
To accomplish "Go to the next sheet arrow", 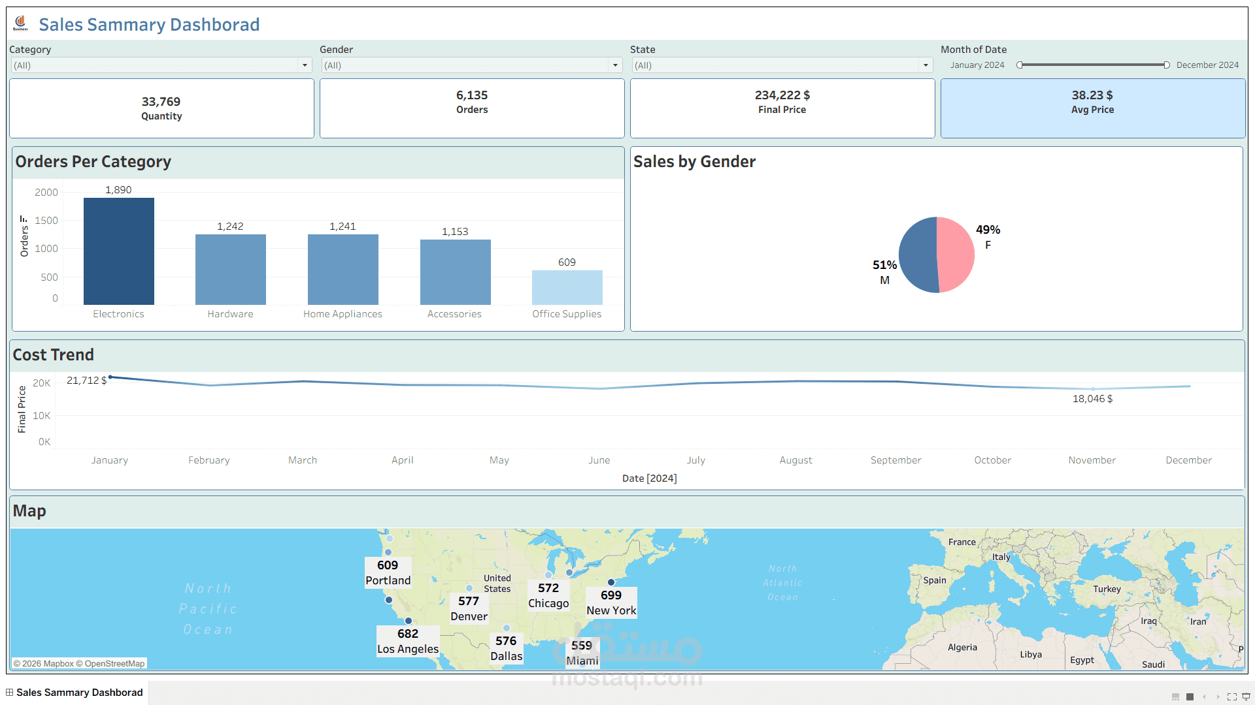I will pos(1218,697).
